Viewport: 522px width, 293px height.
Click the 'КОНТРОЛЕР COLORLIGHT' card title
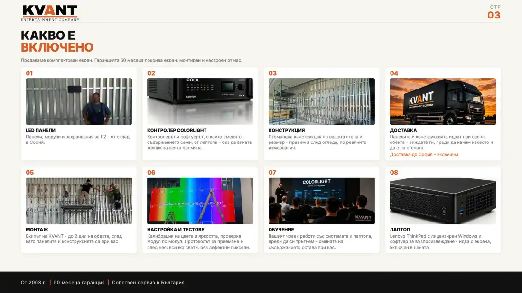(177, 130)
